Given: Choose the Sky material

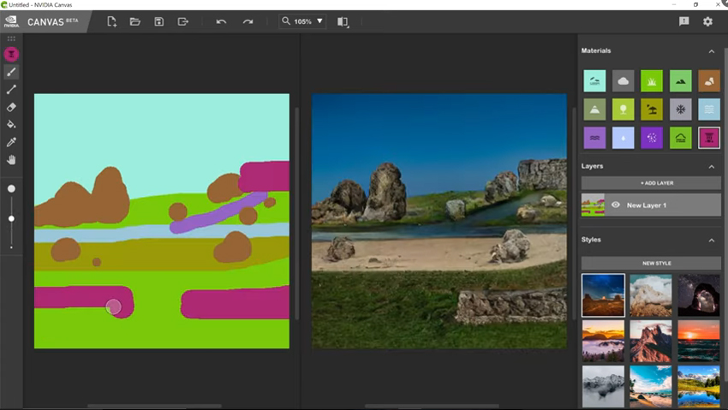Looking at the screenshot, I should [594, 81].
